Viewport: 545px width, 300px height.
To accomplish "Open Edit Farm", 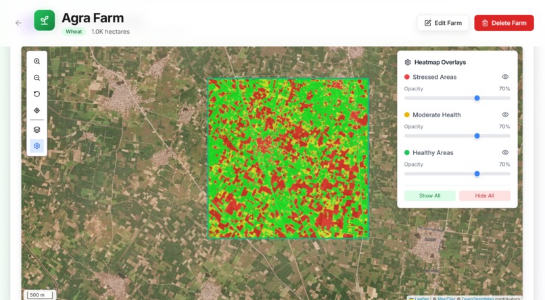I will 443,23.
